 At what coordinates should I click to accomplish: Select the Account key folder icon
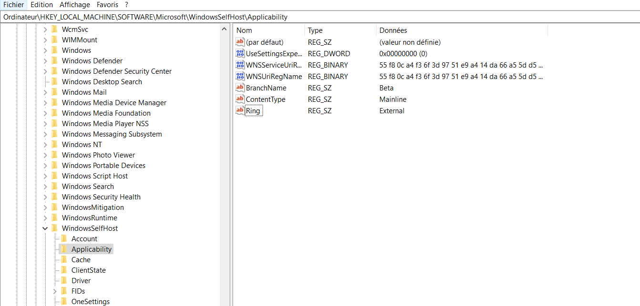tap(63, 238)
